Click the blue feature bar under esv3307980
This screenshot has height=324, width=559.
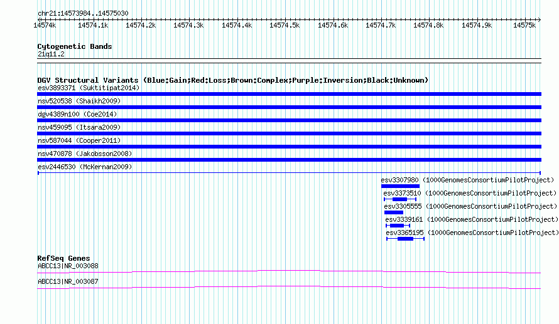click(400, 186)
